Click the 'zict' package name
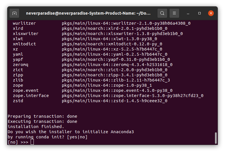225x153 pixels. [18, 70]
